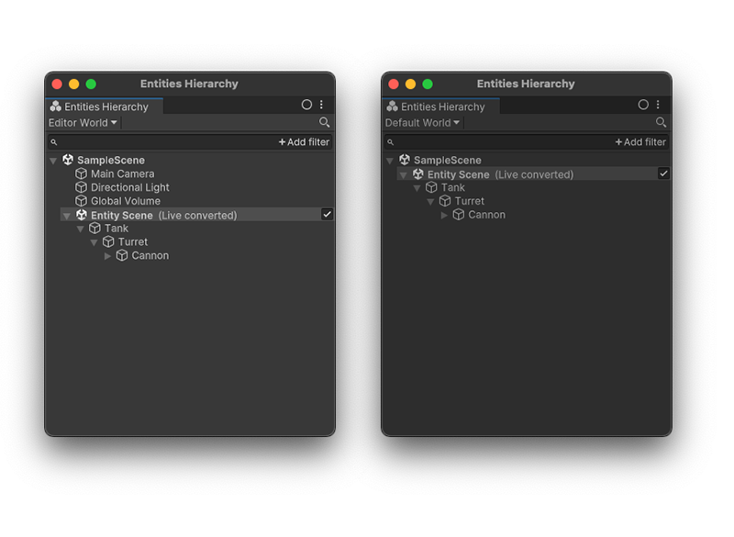Click the Global Volume icon

pyautogui.click(x=81, y=201)
